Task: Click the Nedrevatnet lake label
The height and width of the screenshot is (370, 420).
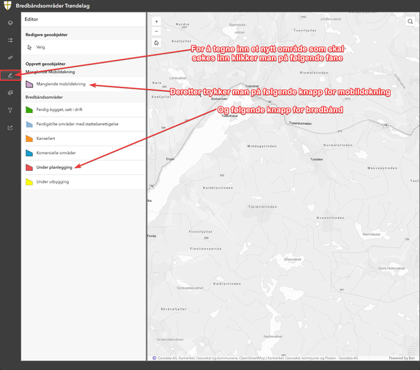Action: [x=273, y=336]
